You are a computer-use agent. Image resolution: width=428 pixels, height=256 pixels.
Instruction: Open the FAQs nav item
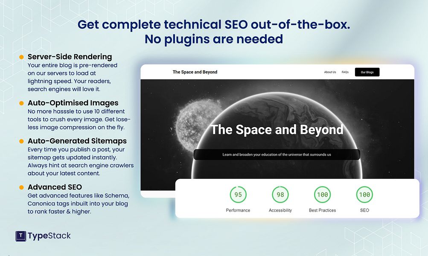345,72
